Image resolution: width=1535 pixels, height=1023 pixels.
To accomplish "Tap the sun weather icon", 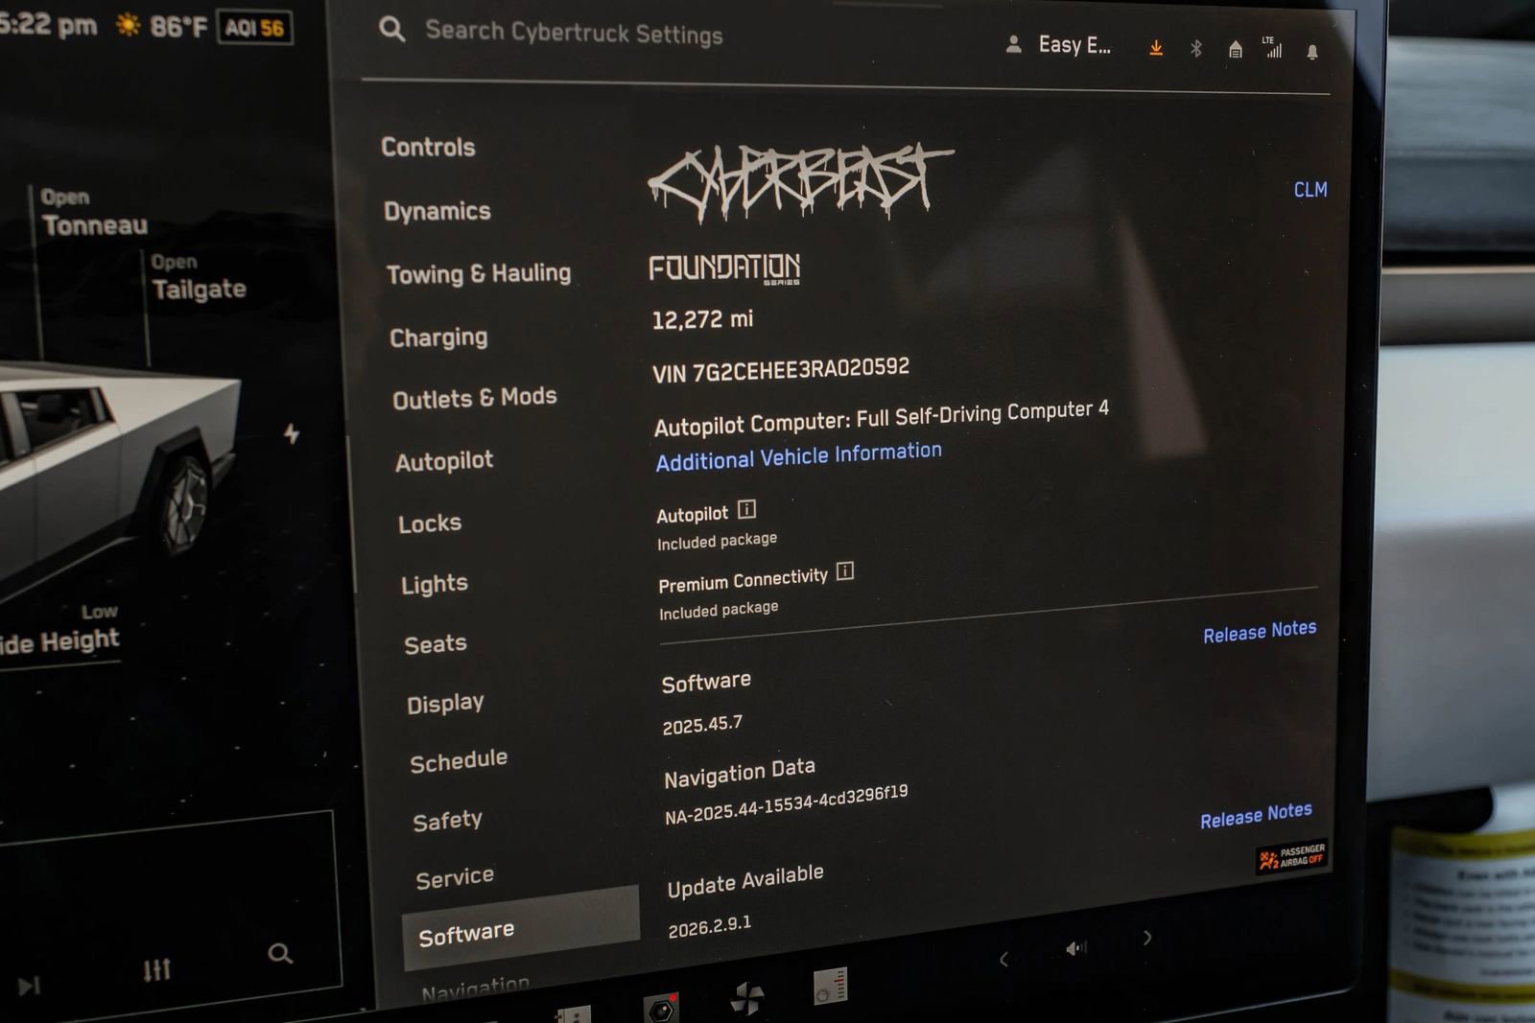I will pos(128,24).
